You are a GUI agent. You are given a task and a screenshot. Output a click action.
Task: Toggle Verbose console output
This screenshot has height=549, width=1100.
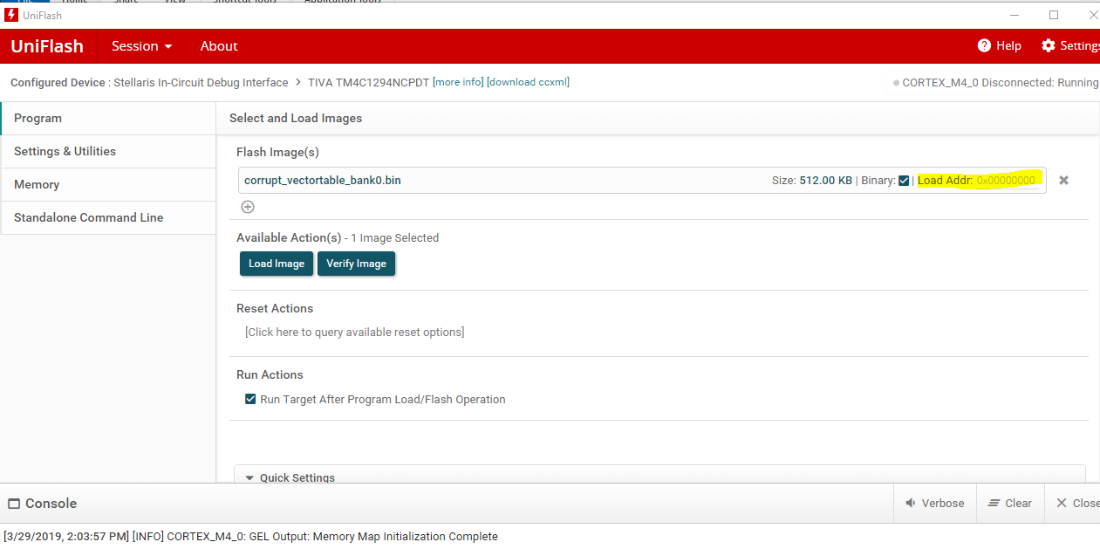(x=934, y=504)
